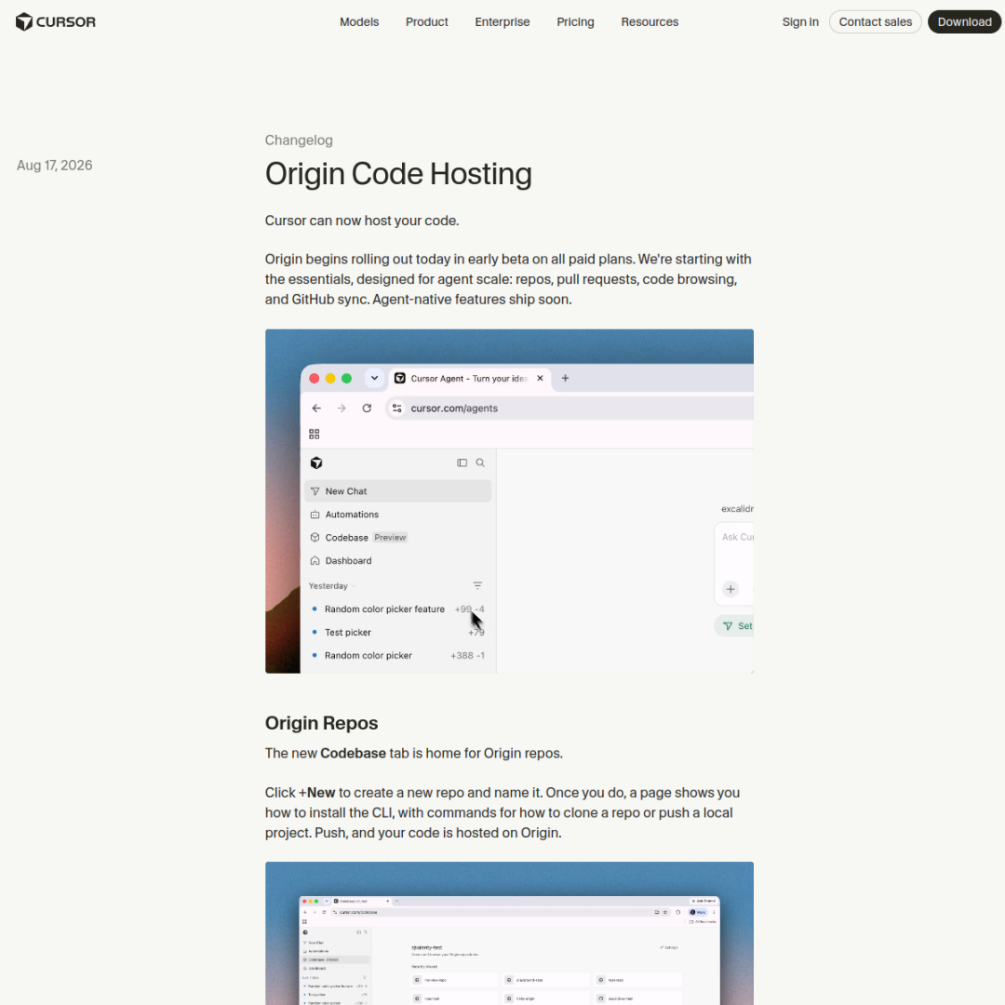
Task: Open Random color picker +388 chat
Action: point(398,655)
